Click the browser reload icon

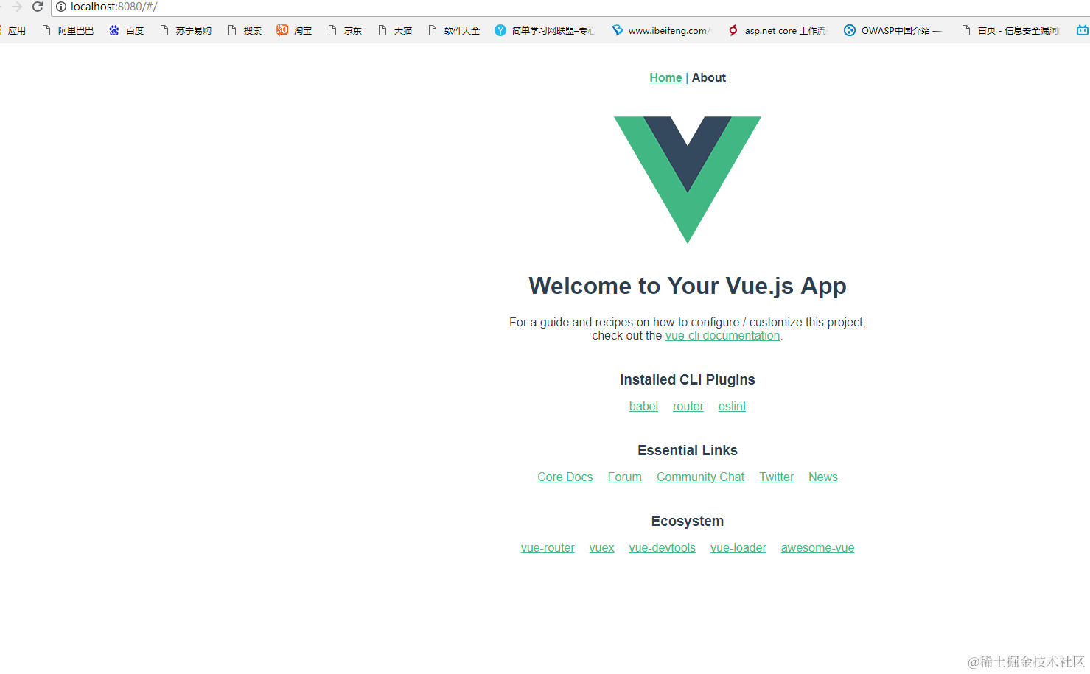click(x=38, y=7)
